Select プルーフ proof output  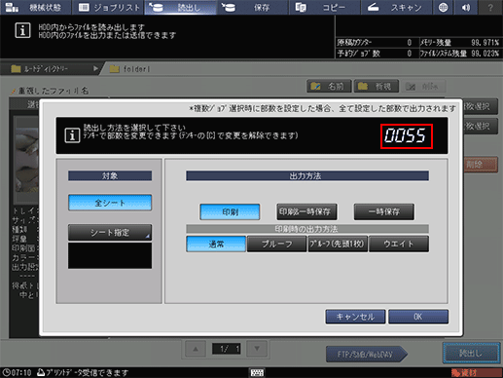[276, 244]
